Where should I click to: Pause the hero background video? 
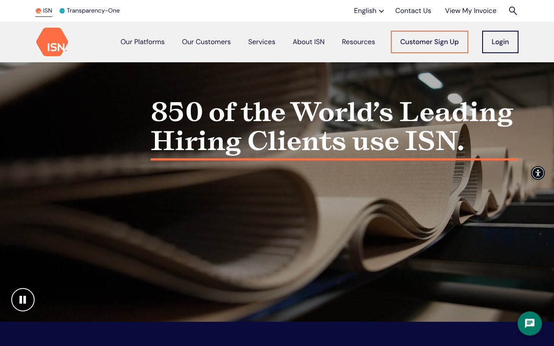(x=23, y=300)
